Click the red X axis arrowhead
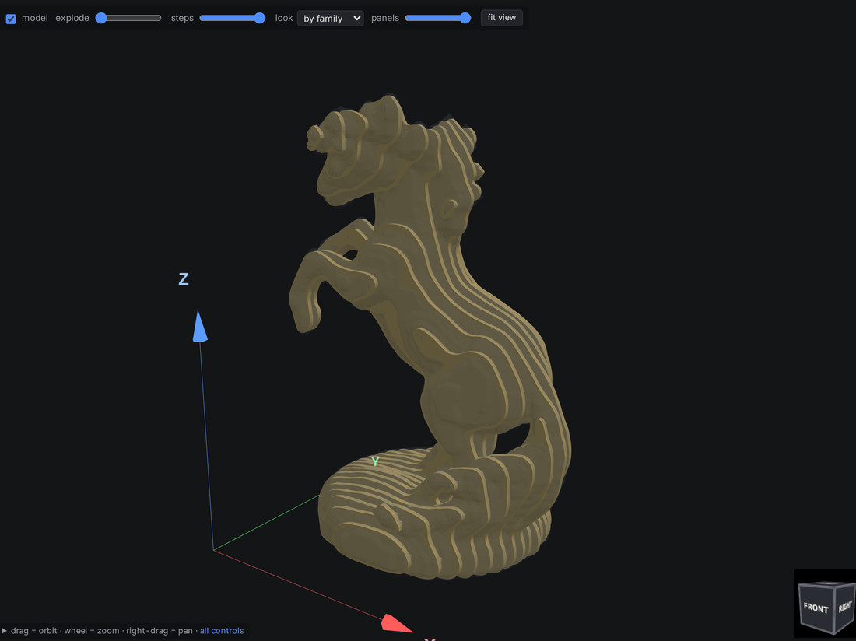The height and width of the screenshot is (641, 856). pyautogui.click(x=396, y=624)
